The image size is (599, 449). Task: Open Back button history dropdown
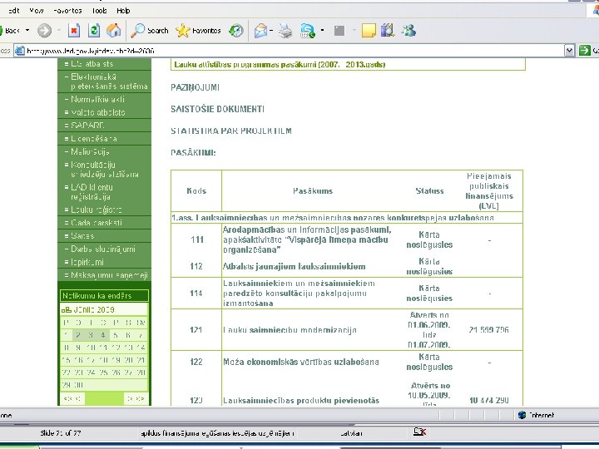27,30
